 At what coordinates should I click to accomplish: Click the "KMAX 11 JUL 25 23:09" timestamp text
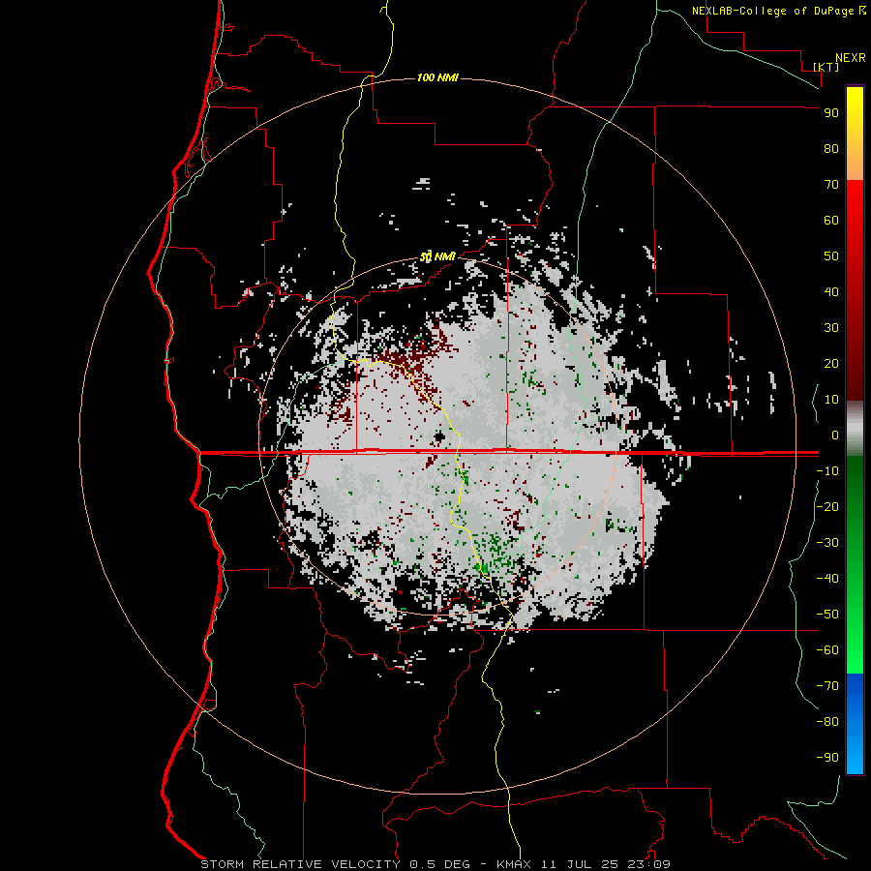coord(584,864)
